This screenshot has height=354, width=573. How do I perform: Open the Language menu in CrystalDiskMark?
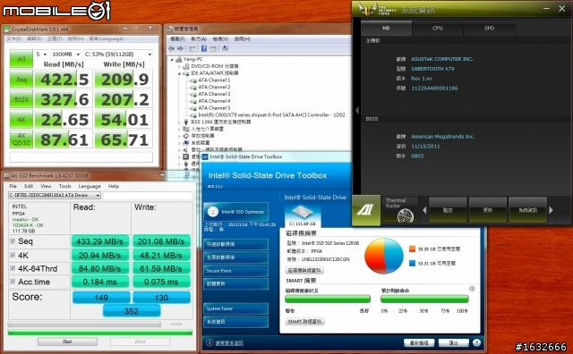tap(107, 38)
